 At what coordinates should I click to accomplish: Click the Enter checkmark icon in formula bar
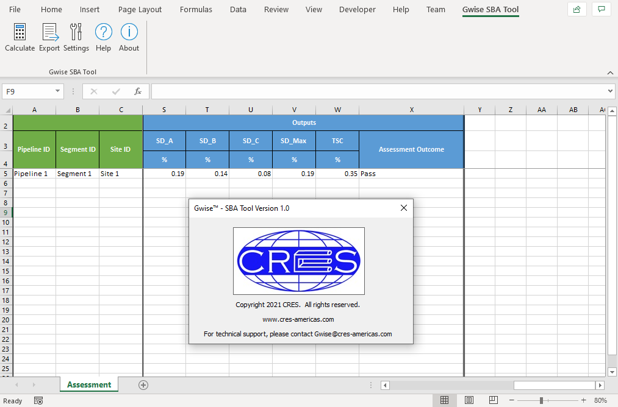[116, 91]
